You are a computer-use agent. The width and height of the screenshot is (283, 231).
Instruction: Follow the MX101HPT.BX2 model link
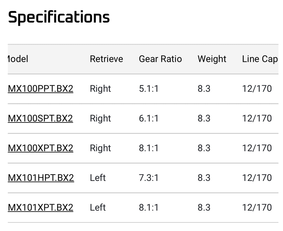pos(41,178)
